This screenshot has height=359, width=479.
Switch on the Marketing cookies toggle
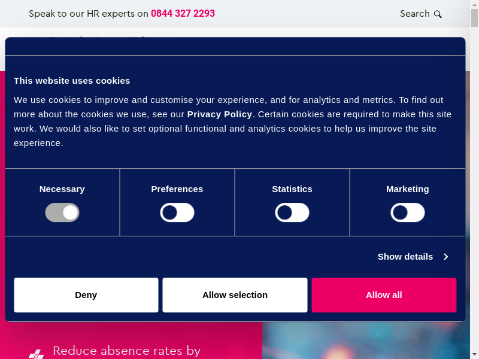(408, 212)
